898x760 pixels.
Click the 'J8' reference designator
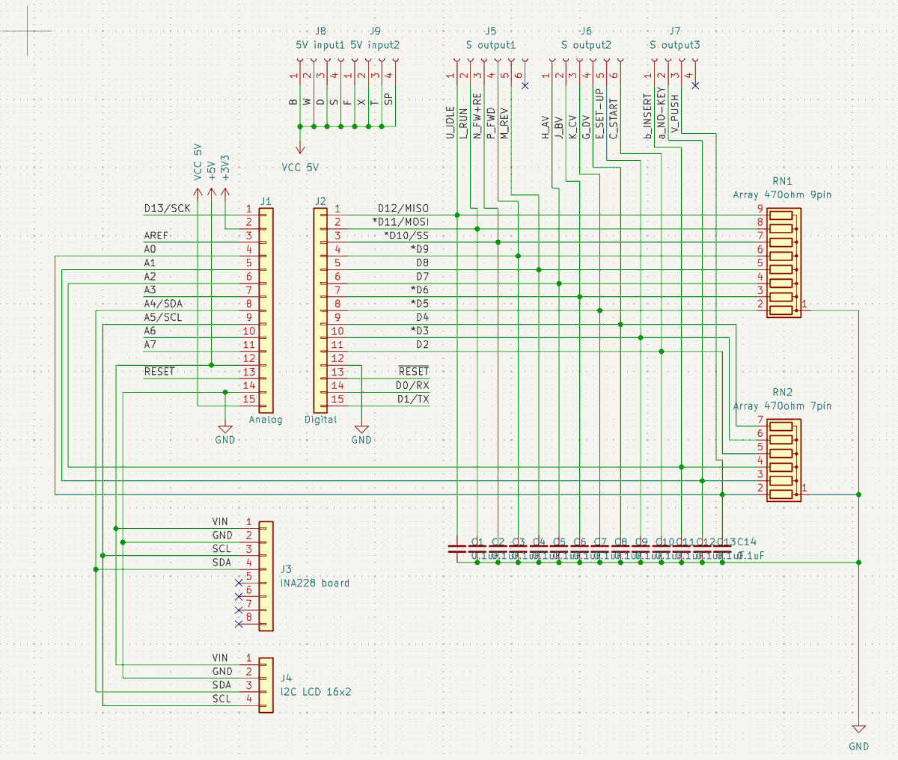(x=320, y=31)
